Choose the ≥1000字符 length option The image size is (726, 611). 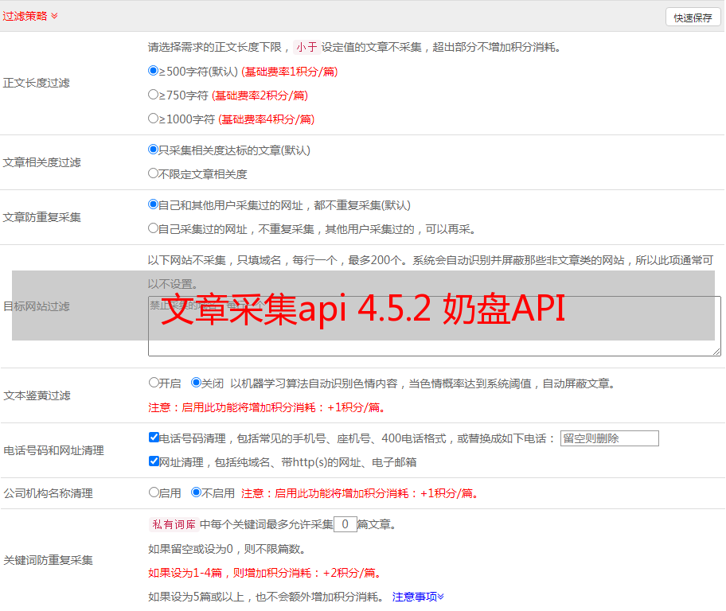pyautogui.click(x=154, y=119)
